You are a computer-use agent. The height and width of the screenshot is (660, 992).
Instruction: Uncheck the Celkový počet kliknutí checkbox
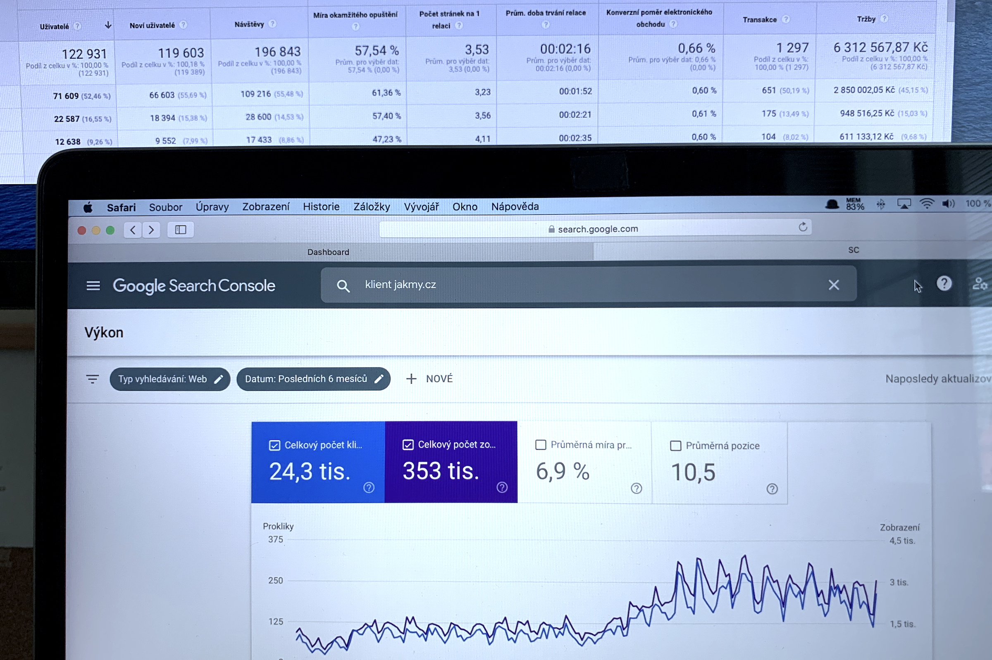point(274,445)
